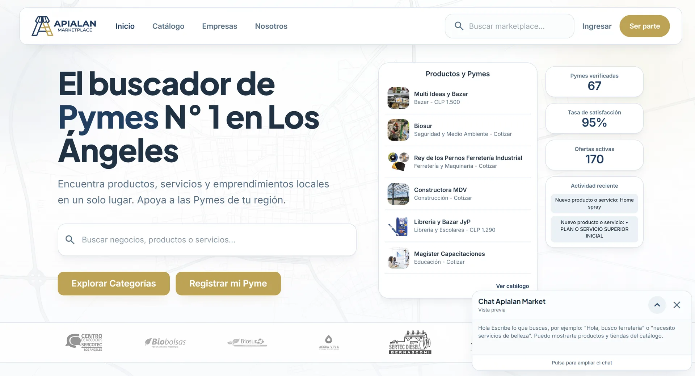Screen dimensions: 695x376
Task: Select the Magíster Capacitaciones listing title
Action: pyautogui.click(x=450, y=254)
